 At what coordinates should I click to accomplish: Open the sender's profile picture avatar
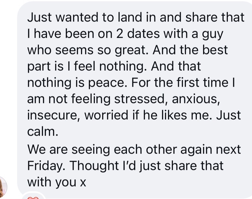click(x=3, y=186)
